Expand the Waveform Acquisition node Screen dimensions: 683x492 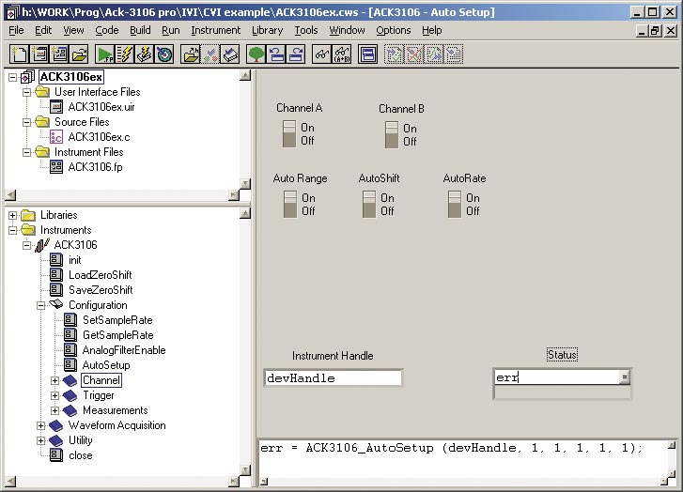[x=41, y=425]
